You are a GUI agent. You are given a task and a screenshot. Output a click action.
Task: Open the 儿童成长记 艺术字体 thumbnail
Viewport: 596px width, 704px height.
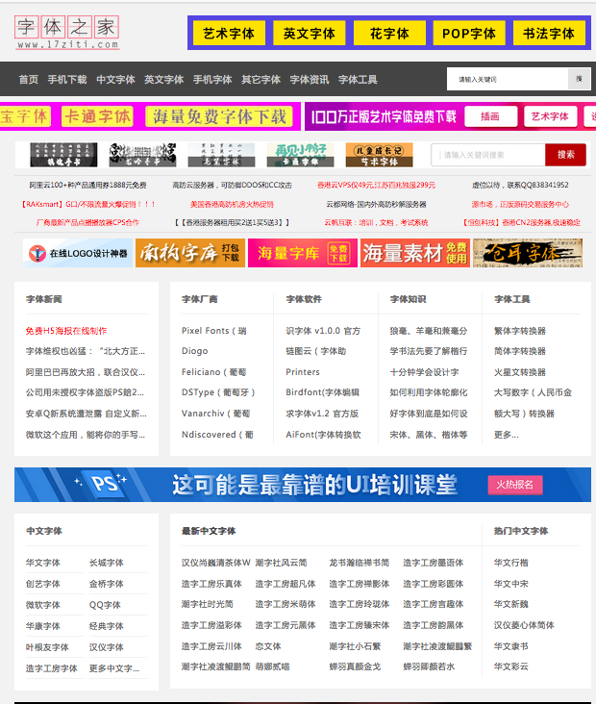point(380,155)
